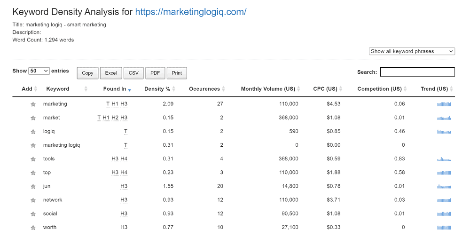This screenshot has width=470, height=230.
Task: Sort table by Trend (US) column
Action: (437, 89)
